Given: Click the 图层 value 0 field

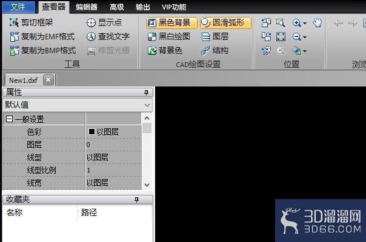Looking at the screenshot, I should (x=113, y=145).
